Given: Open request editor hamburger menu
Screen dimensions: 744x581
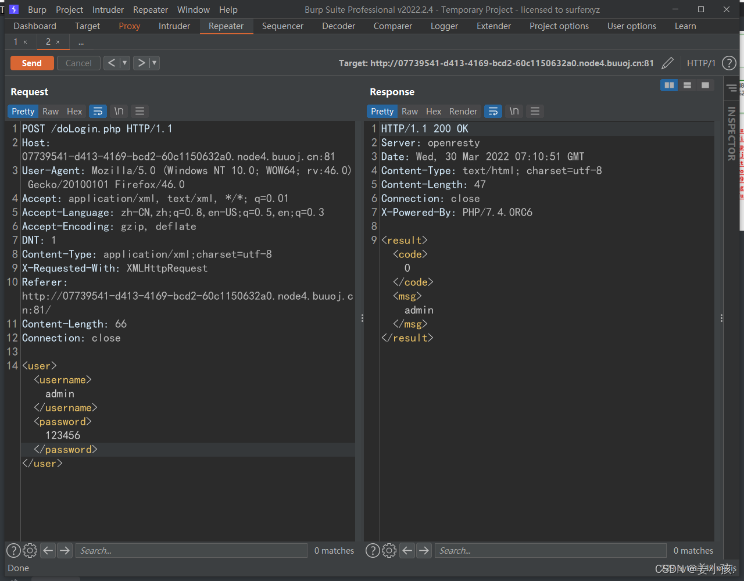Looking at the screenshot, I should click(139, 112).
